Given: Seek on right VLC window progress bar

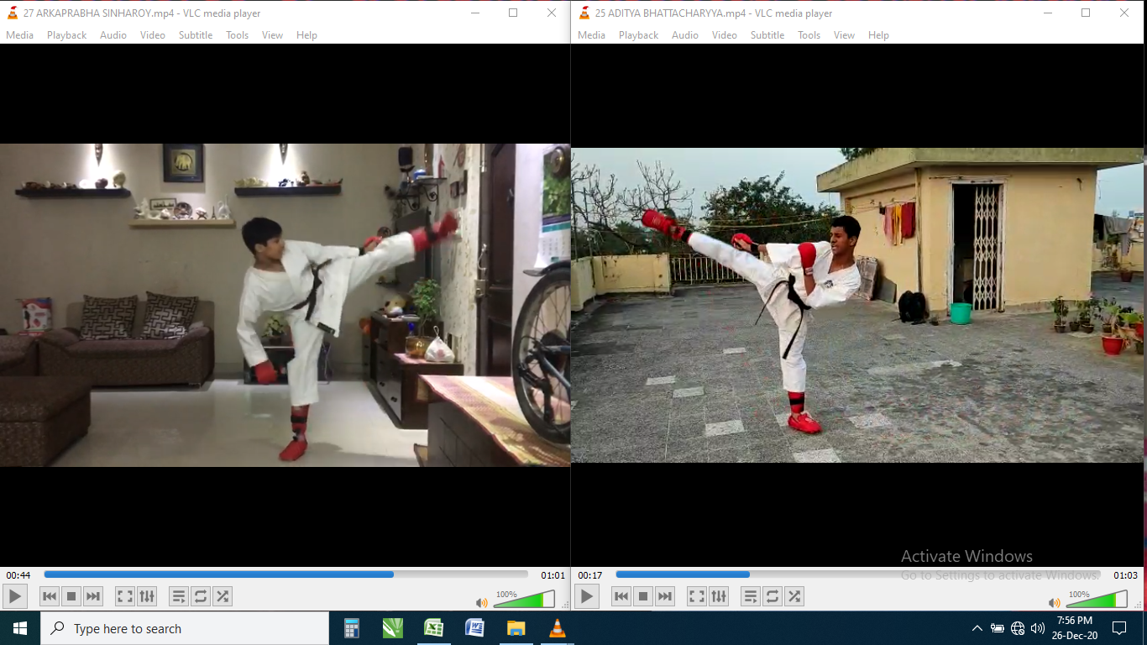Looking at the screenshot, I should coord(858,574).
